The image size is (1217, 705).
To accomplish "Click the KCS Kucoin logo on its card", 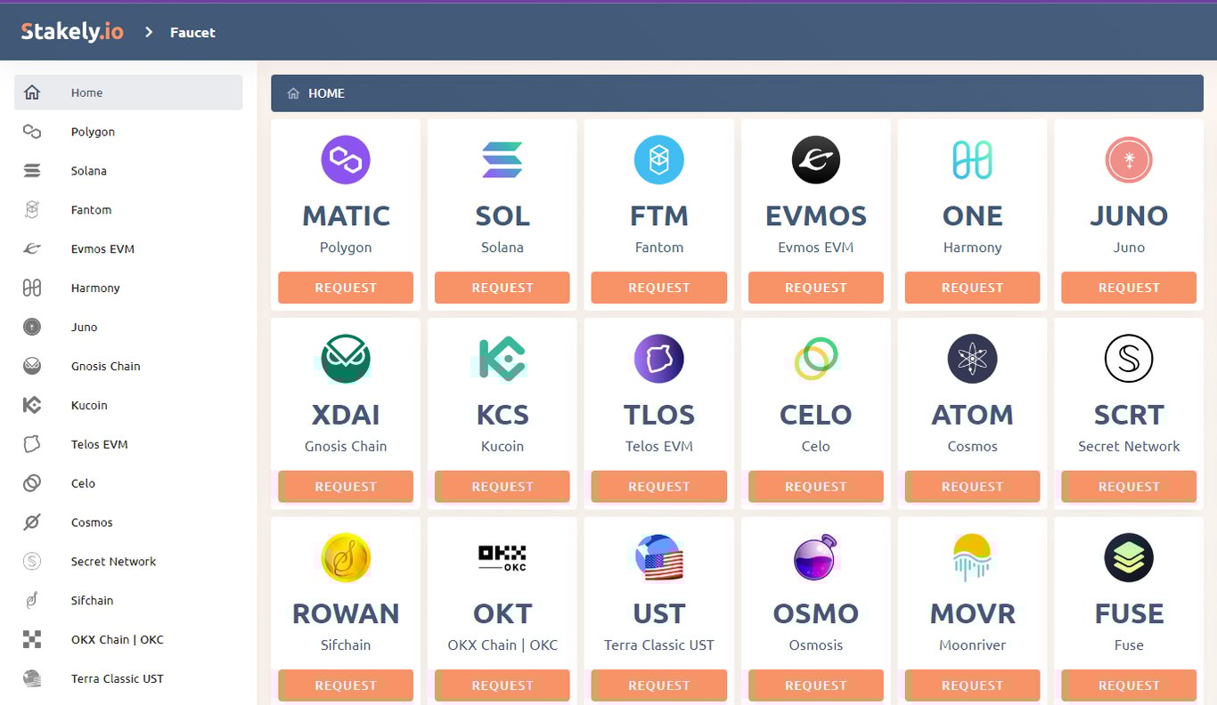I will pos(502,359).
